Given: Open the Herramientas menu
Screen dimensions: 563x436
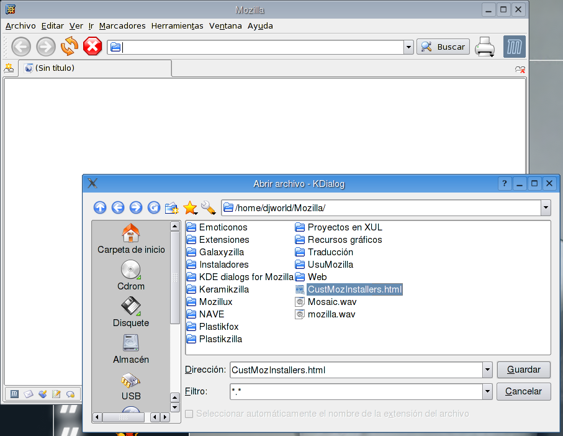Looking at the screenshot, I should (178, 26).
